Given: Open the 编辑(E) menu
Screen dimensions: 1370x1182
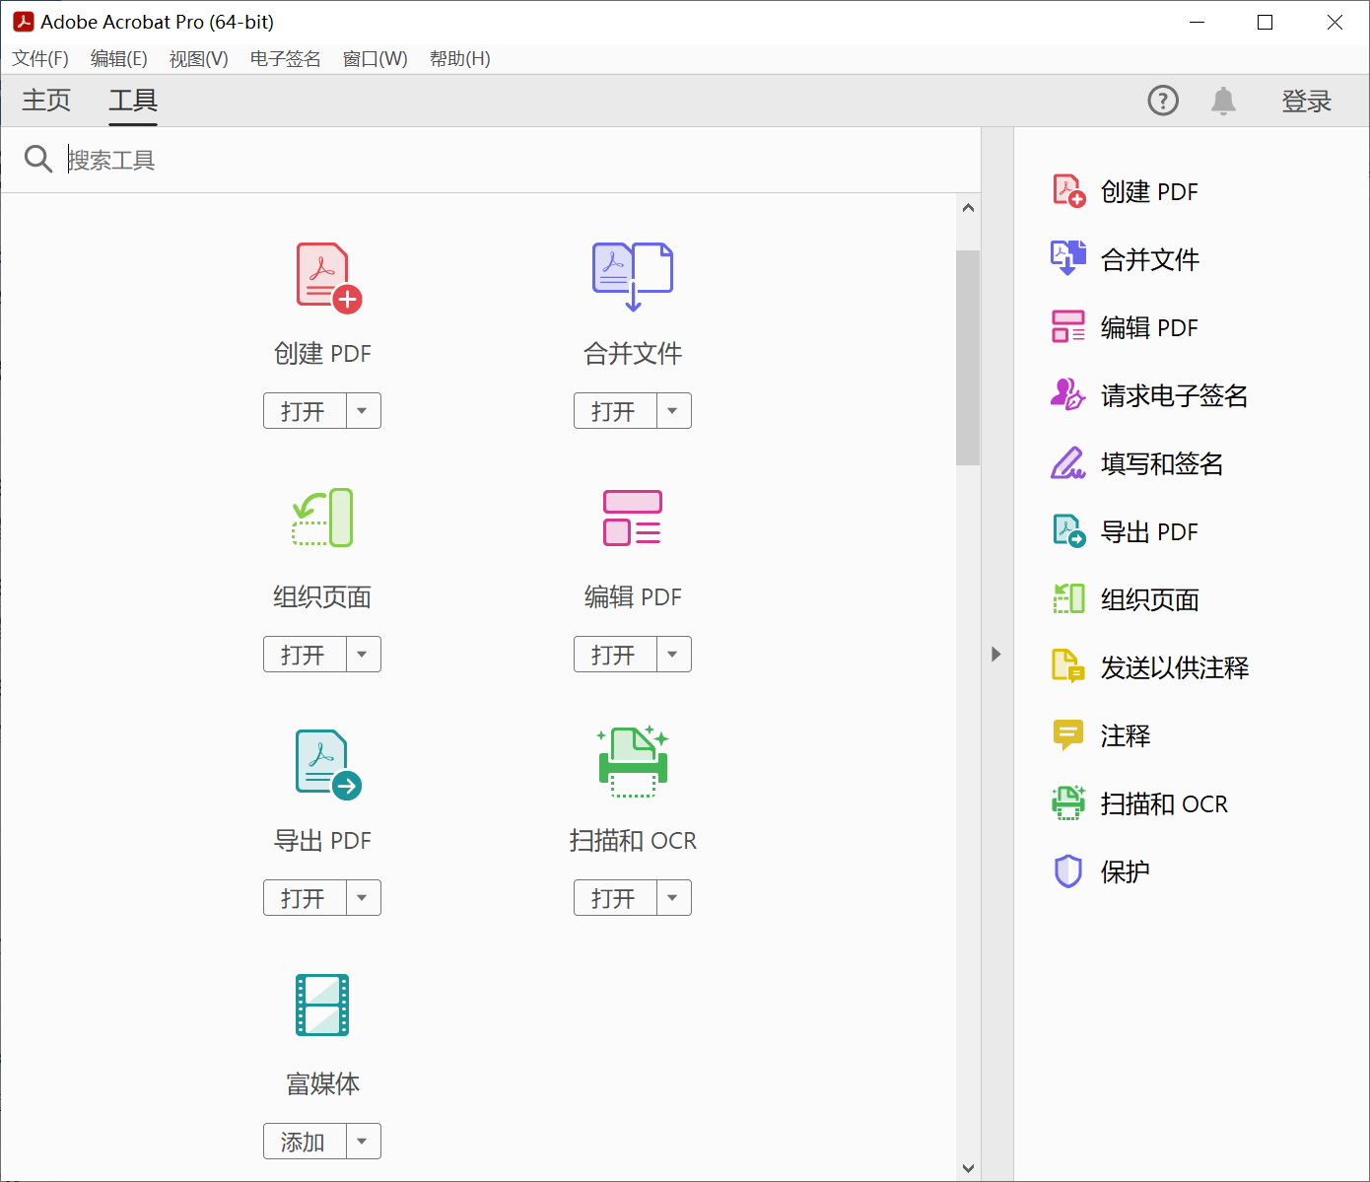Looking at the screenshot, I should [x=119, y=59].
